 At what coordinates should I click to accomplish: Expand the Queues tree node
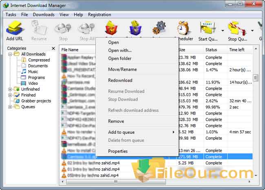(x=10, y=107)
